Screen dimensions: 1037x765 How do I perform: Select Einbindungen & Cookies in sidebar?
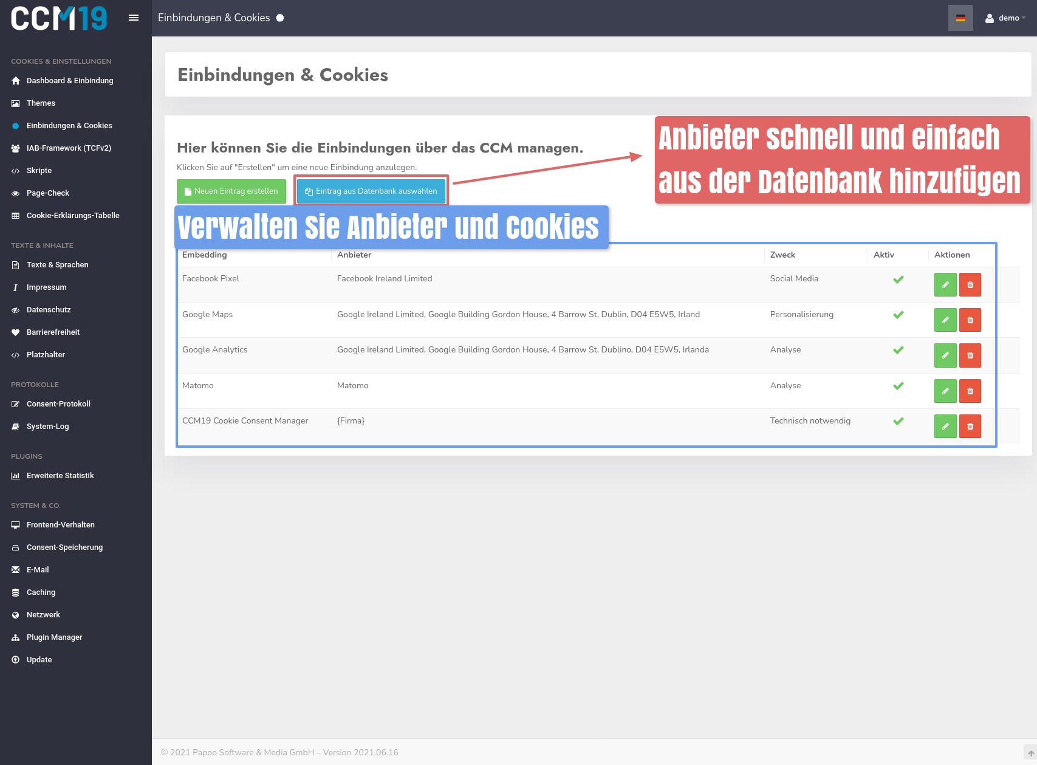(x=69, y=126)
